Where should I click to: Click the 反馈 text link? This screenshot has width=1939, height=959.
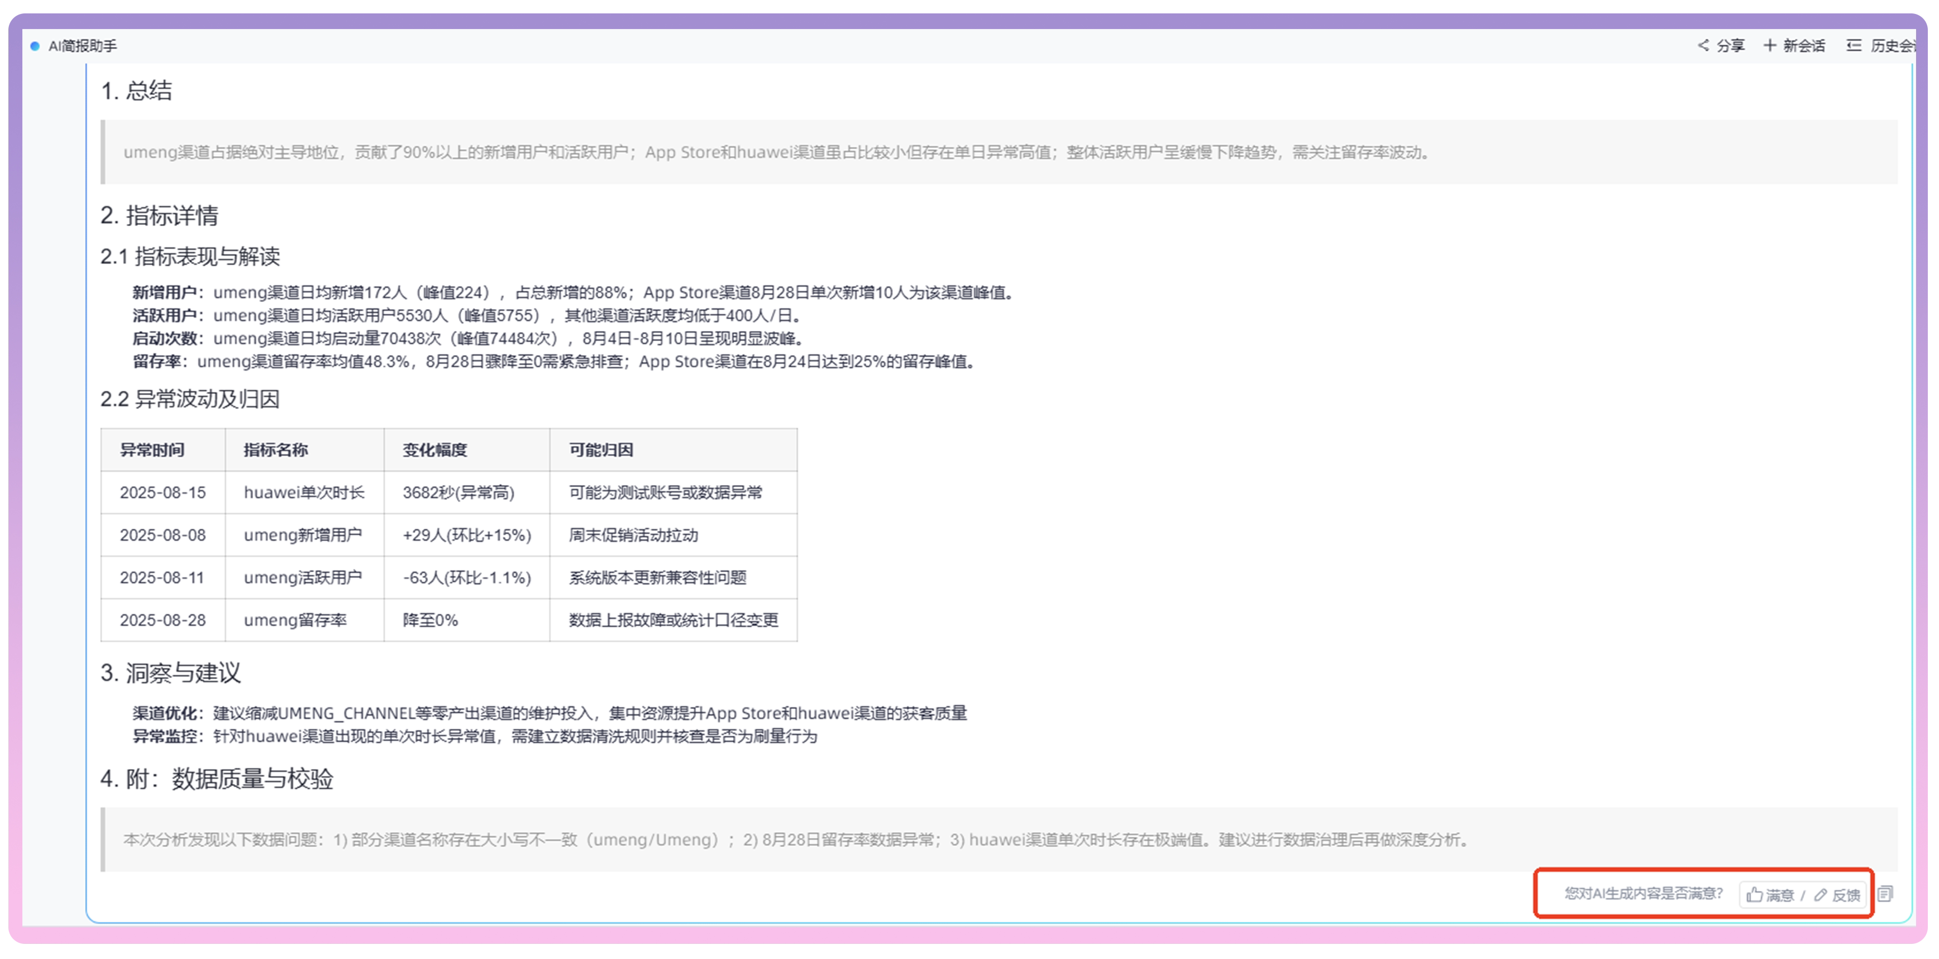pyautogui.click(x=1846, y=894)
